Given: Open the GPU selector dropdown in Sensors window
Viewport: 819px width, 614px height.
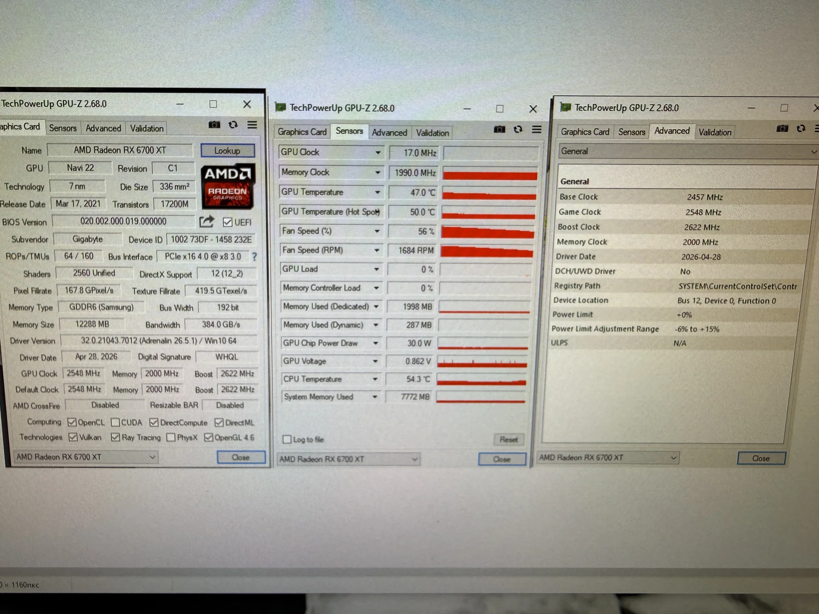Looking at the screenshot, I should click(x=348, y=459).
